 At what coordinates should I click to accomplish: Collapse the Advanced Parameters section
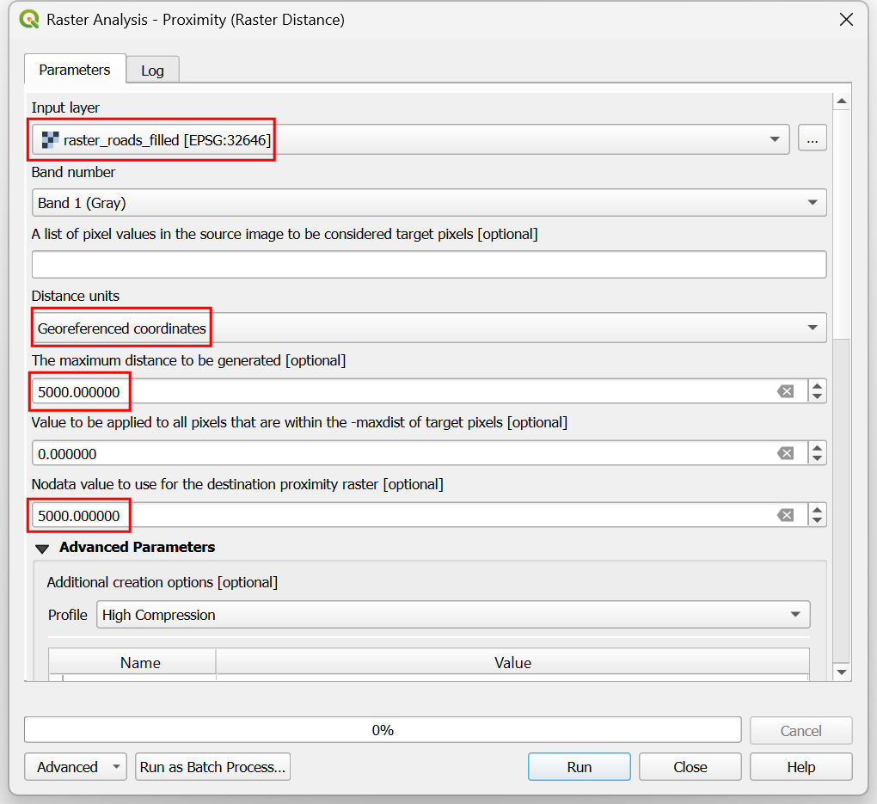(x=42, y=548)
